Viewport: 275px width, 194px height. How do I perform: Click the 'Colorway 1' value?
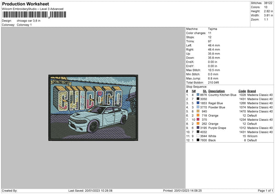(x=24, y=25)
